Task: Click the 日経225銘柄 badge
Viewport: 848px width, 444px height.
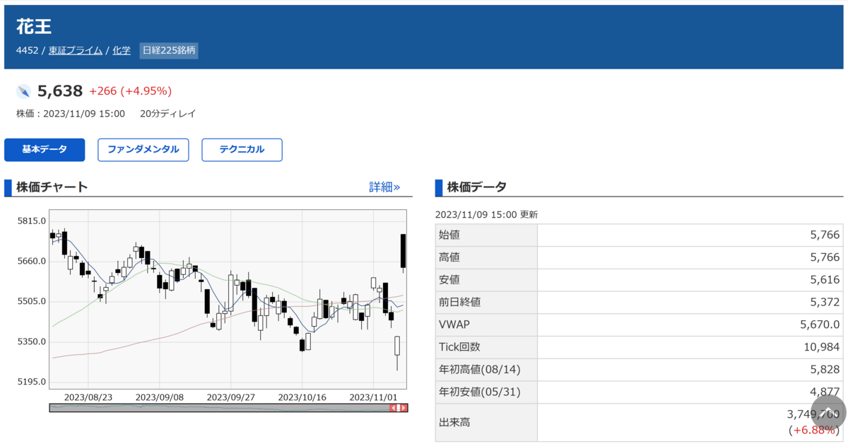Action: coord(169,51)
